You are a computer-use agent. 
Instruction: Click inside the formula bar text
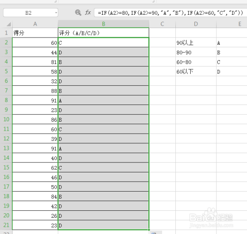[170, 13]
